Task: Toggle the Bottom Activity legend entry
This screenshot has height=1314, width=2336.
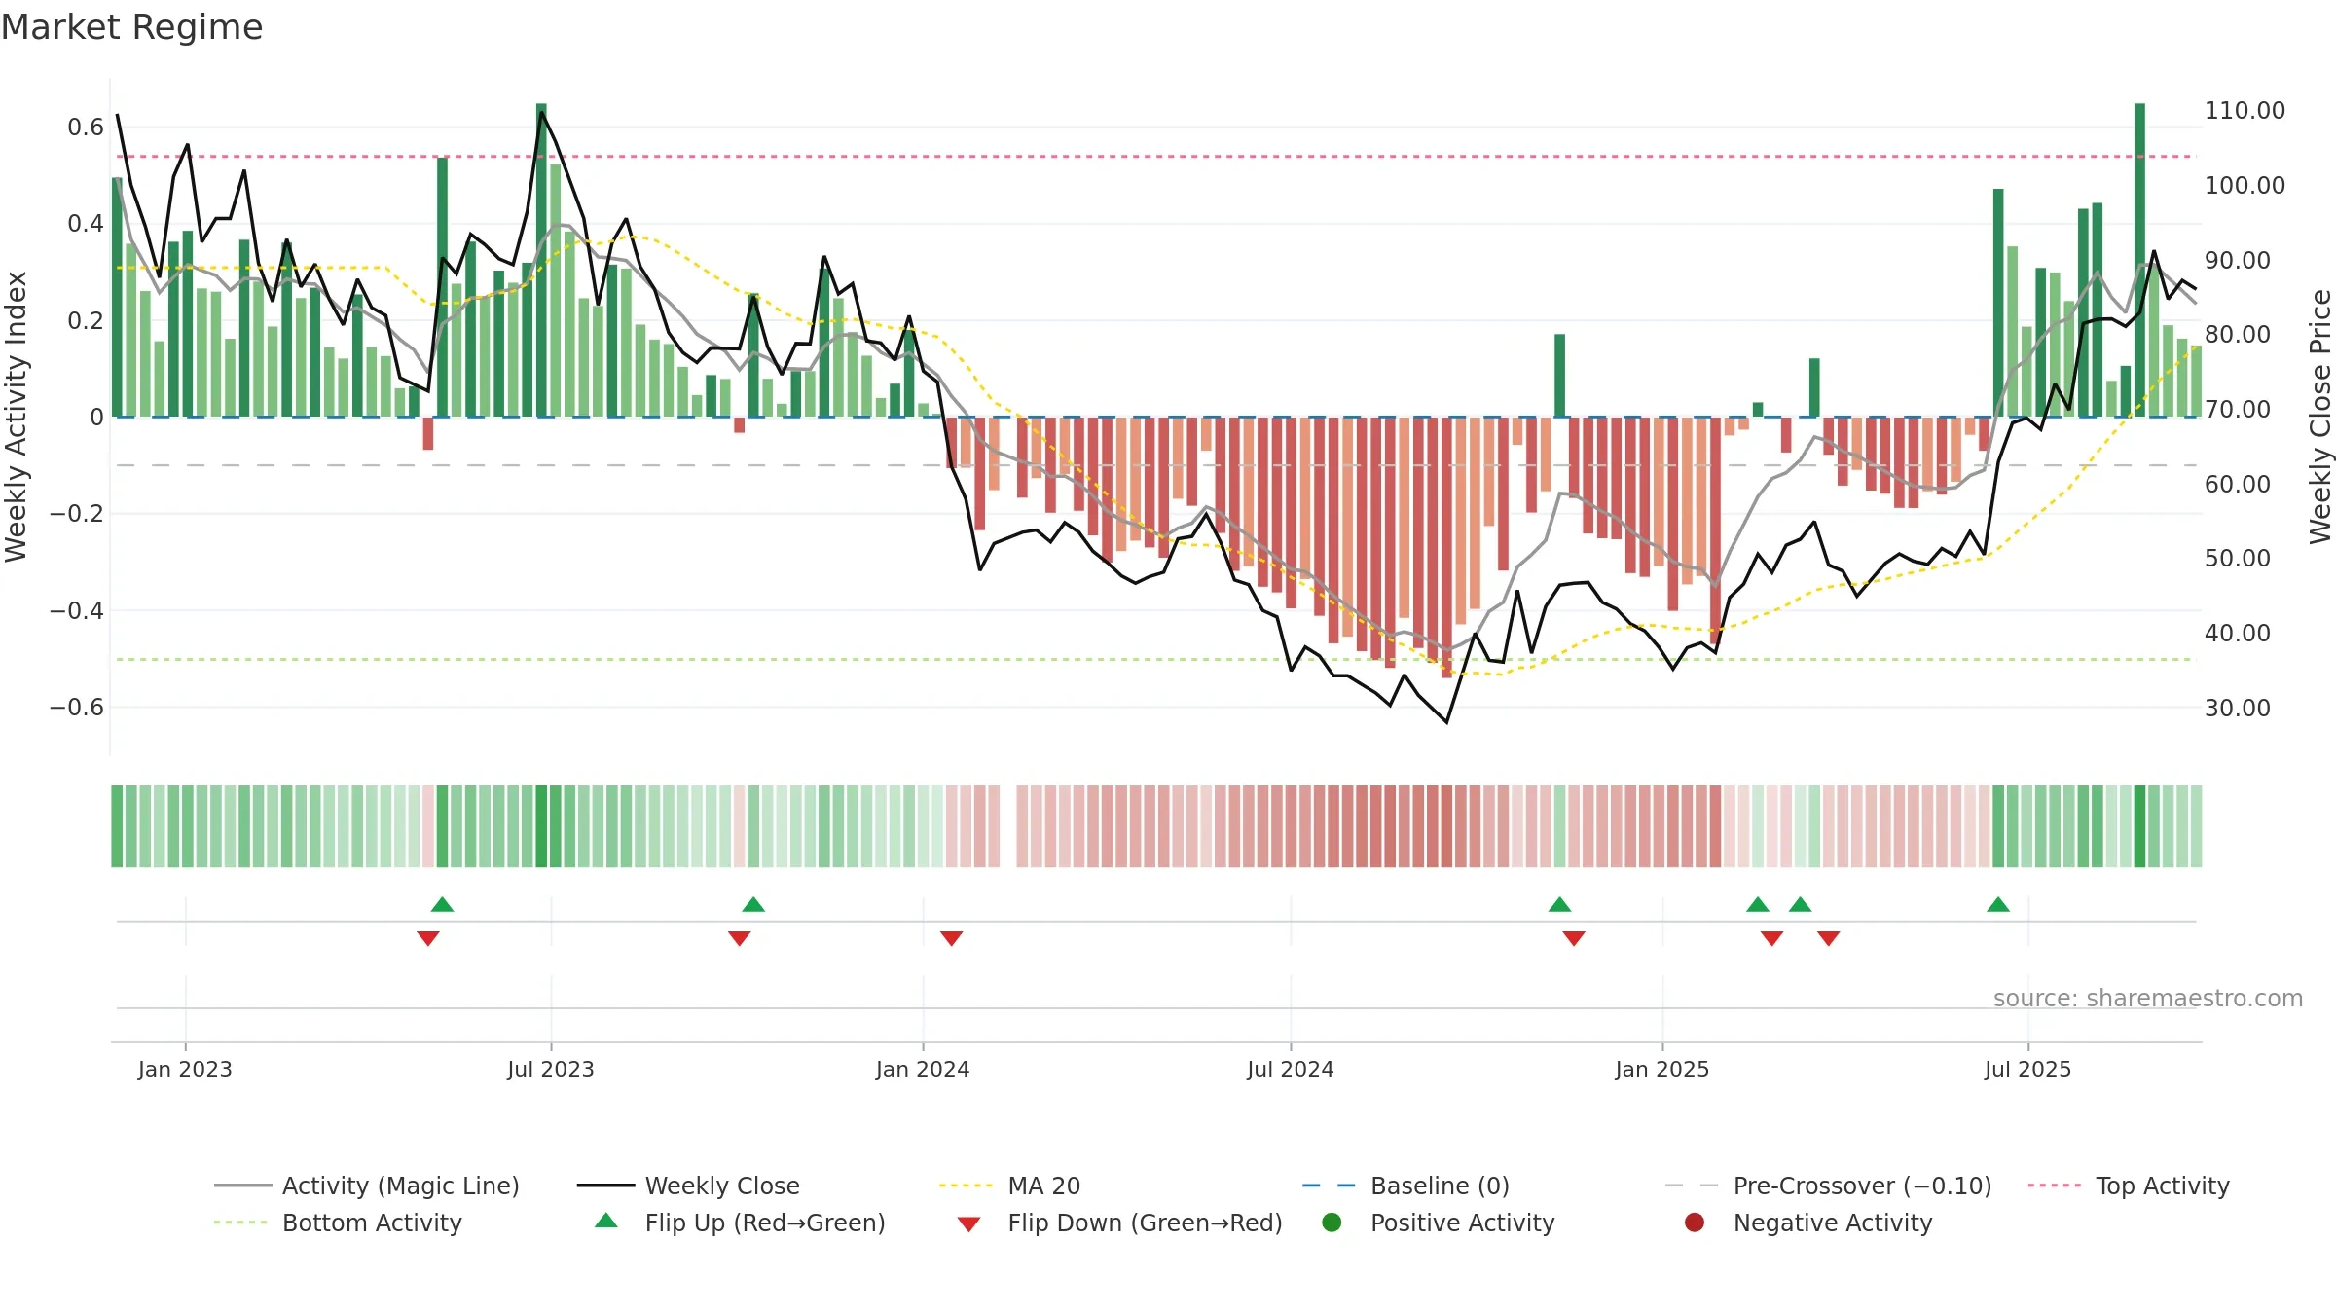Action: point(338,1223)
